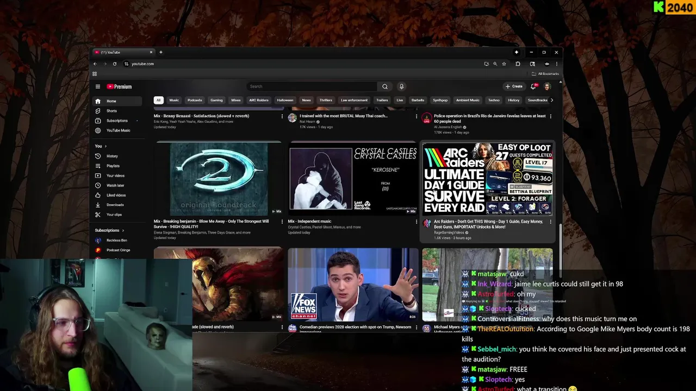Open the notifications bell
This screenshot has height=391, width=696.
tap(533, 86)
